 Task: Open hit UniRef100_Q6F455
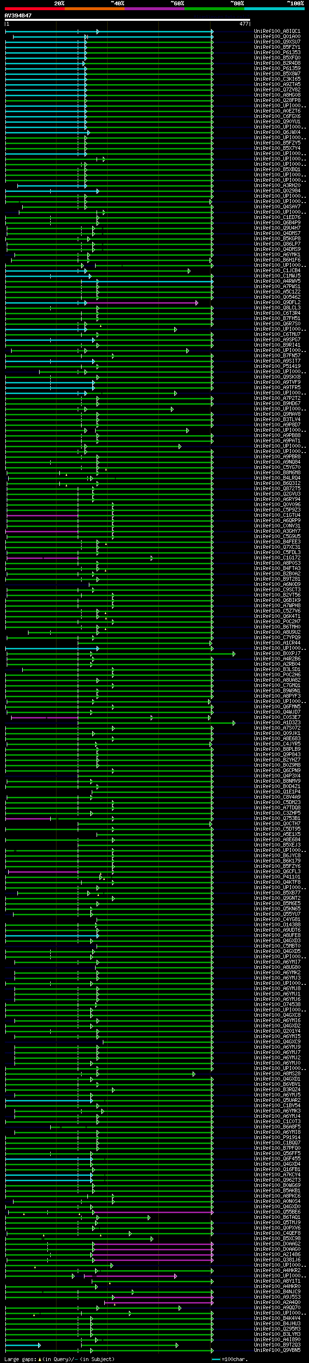click(277, 1159)
